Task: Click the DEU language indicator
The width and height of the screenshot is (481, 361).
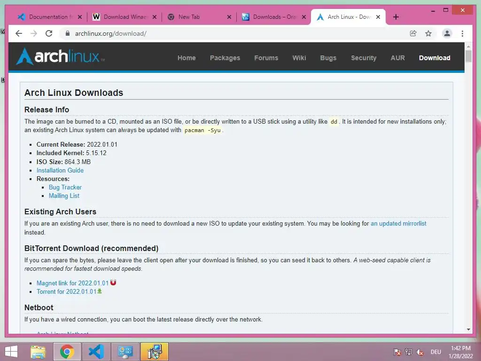Action: coord(435,352)
